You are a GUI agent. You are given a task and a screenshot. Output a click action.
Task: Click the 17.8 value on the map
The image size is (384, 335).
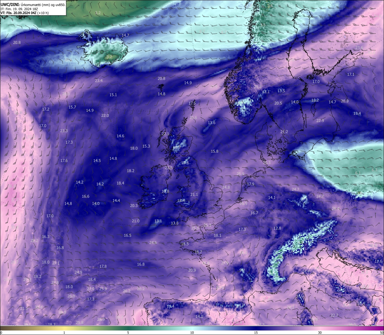pyautogui.click(x=103, y=266)
